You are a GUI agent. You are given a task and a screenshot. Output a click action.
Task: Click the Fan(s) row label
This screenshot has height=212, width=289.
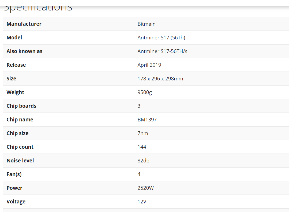(x=14, y=174)
